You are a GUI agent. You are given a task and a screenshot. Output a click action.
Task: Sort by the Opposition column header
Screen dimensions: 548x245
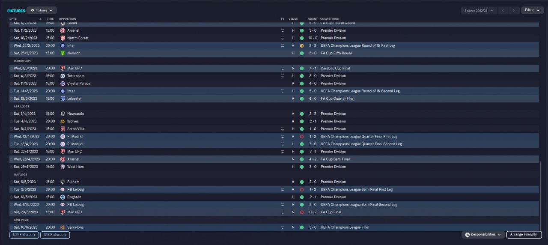(67, 19)
